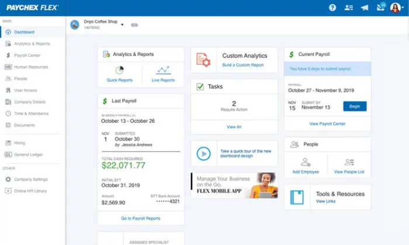Image resolution: width=409 pixels, height=245 pixels.
Task: Click the People card header icon
Action: click(294, 144)
